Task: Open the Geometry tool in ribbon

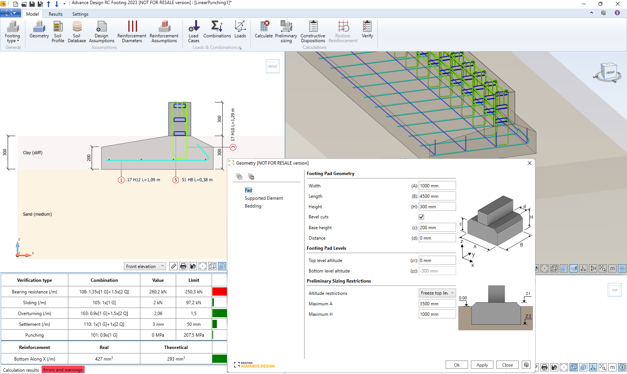Action: (x=39, y=29)
